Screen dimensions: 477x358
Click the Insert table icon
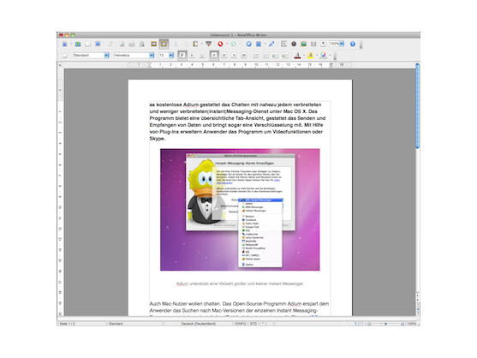point(259,44)
